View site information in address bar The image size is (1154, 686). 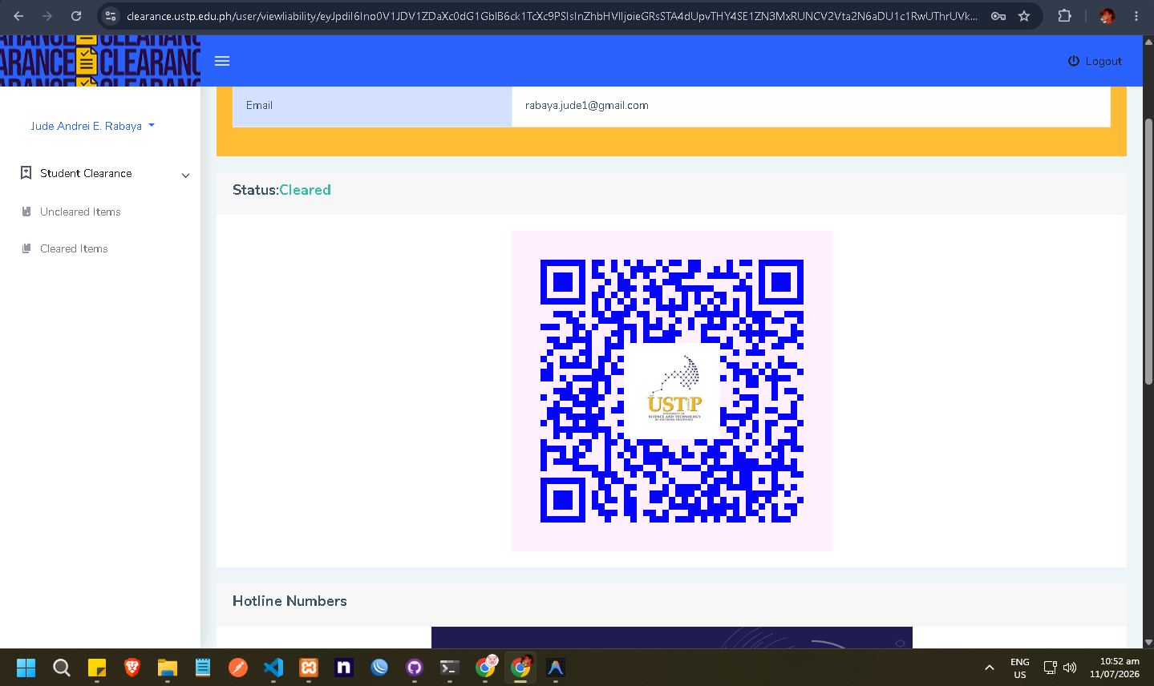tap(111, 16)
